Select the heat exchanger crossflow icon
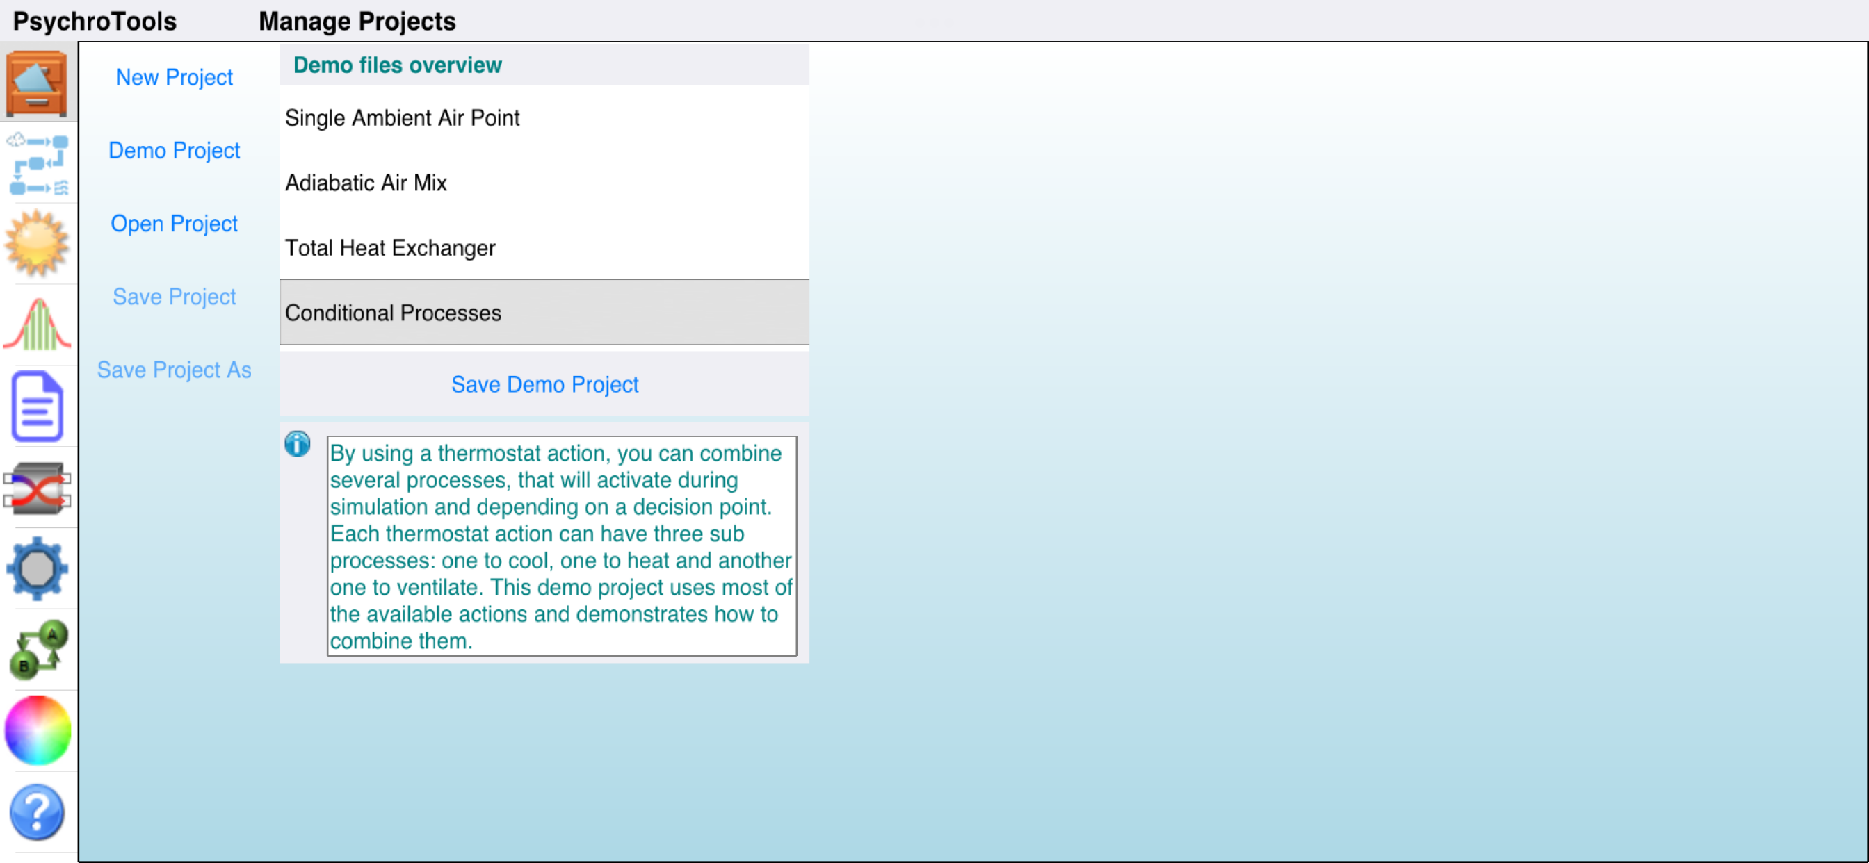This screenshot has height=863, width=1869. point(37,488)
